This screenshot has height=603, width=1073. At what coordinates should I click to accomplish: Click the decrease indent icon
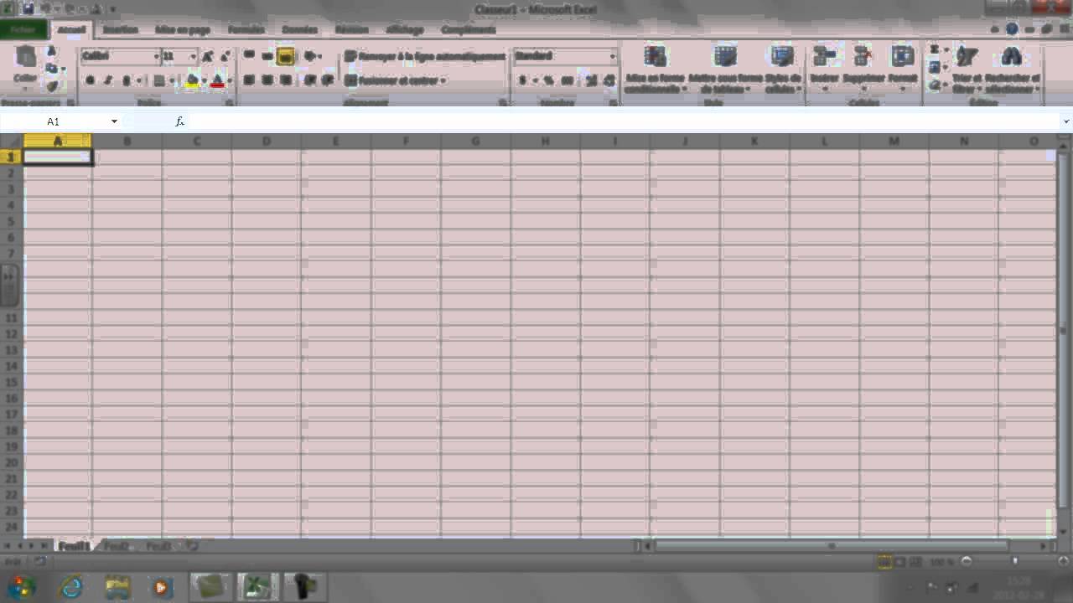click(309, 80)
